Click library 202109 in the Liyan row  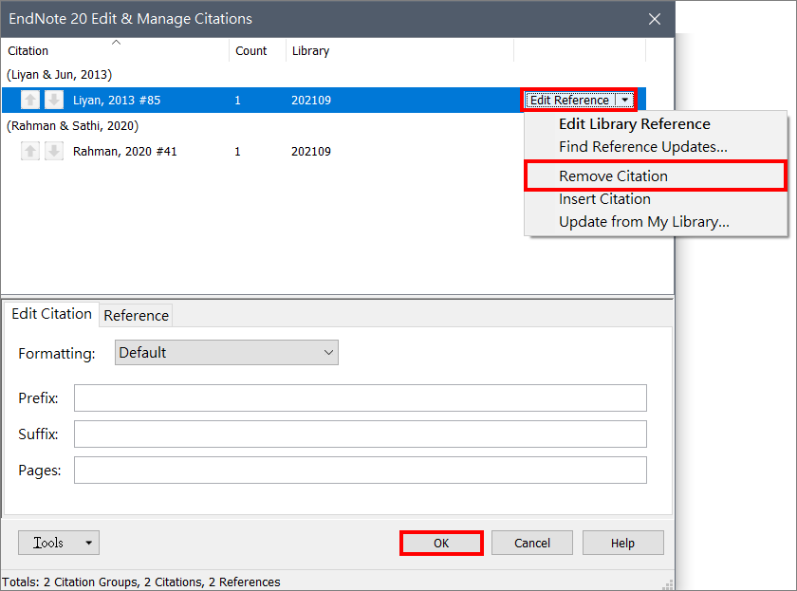pyautogui.click(x=311, y=101)
